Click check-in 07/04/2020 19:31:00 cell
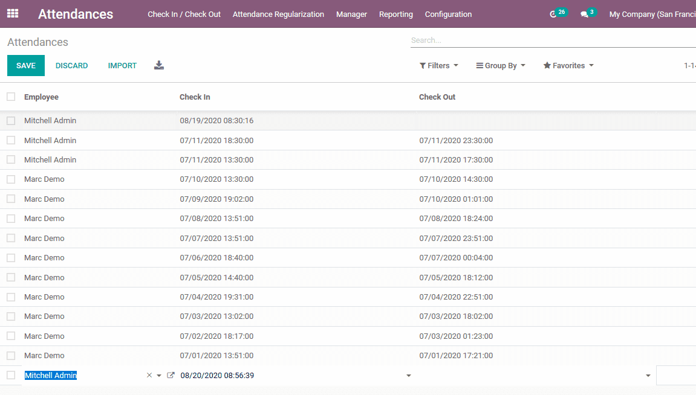 coord(216,297)
